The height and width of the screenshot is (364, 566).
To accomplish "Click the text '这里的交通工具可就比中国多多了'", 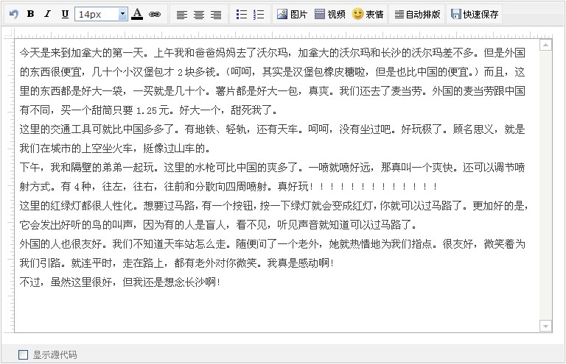I will click(x=97, y=129).
